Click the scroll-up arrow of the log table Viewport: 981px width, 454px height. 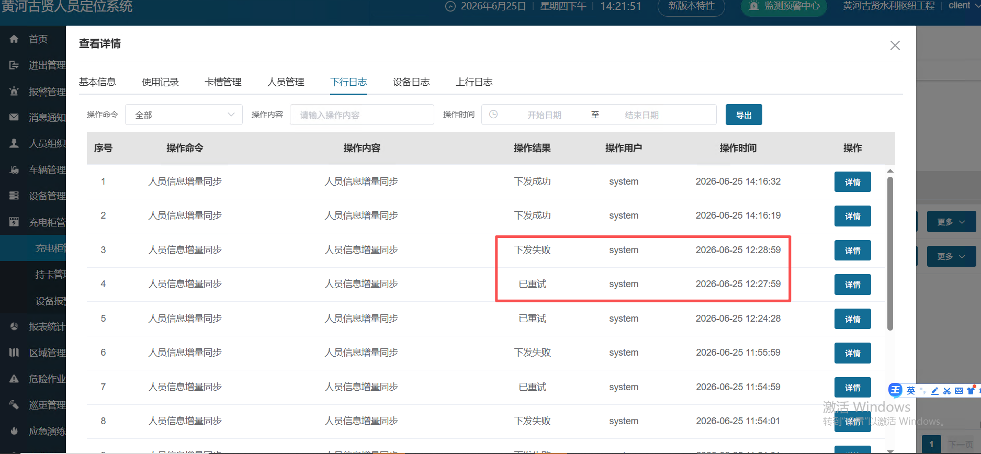890,171
